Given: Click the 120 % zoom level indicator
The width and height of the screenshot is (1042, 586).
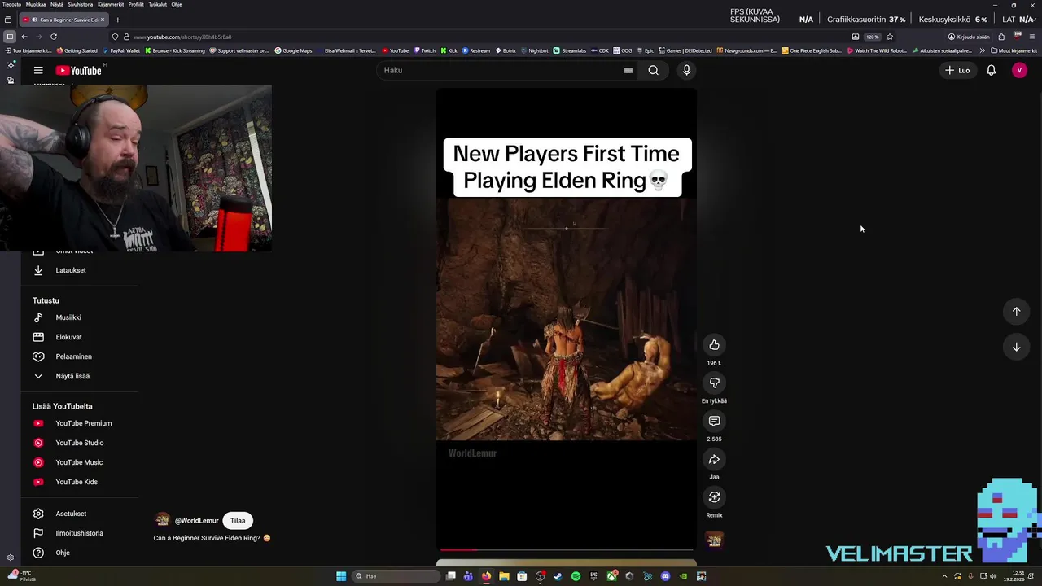Looking at the screenshot, I should pos(872,37).
